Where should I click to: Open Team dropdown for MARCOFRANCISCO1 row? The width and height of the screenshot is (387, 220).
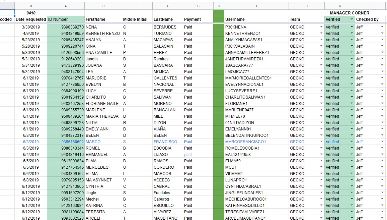[x=321, y=142]
